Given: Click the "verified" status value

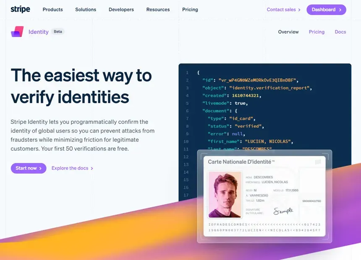Looking at the screenshot, I should [x=248, y=126].
